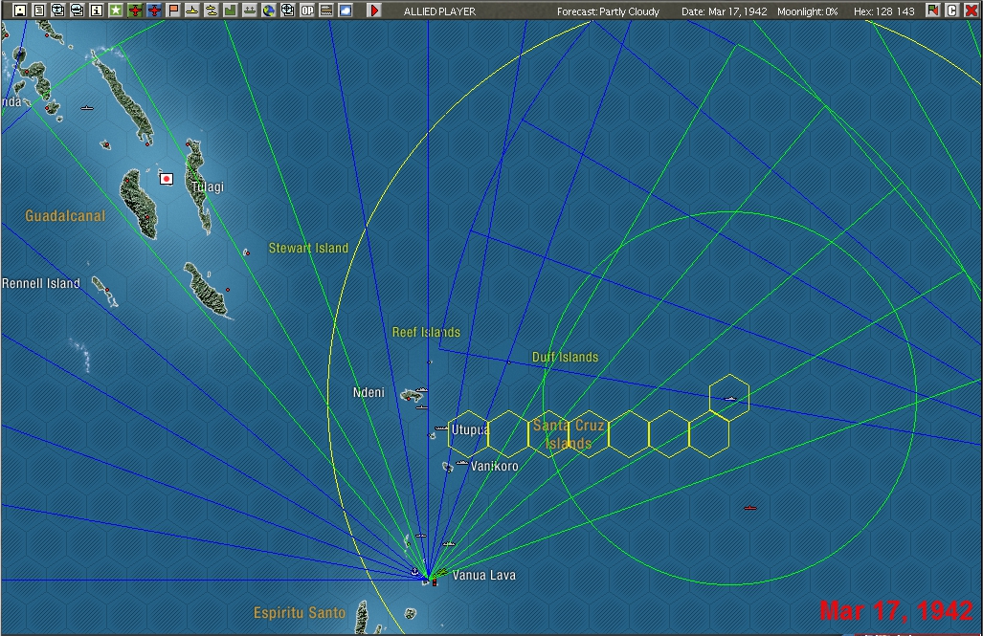Click the red 'Mar 17, 1942' date overlay

(x=896, y=610)
